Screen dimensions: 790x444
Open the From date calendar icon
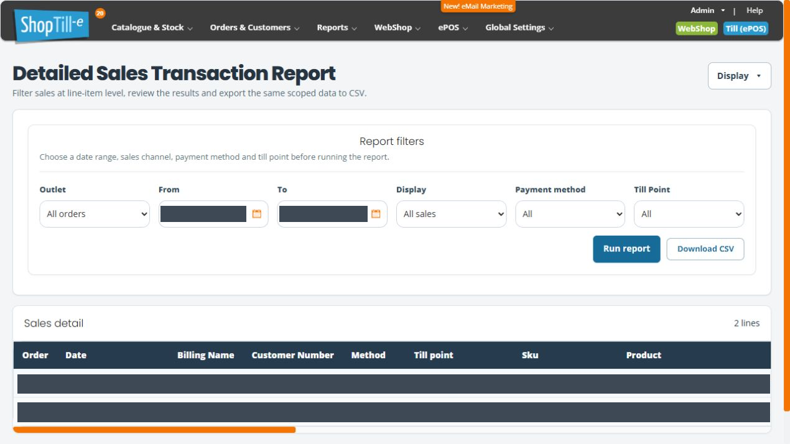click(257, 214)
